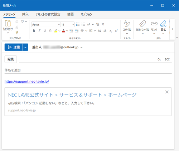179x151 pixels.
Task: Click the cut scissors icon
Action: point(17,27)
